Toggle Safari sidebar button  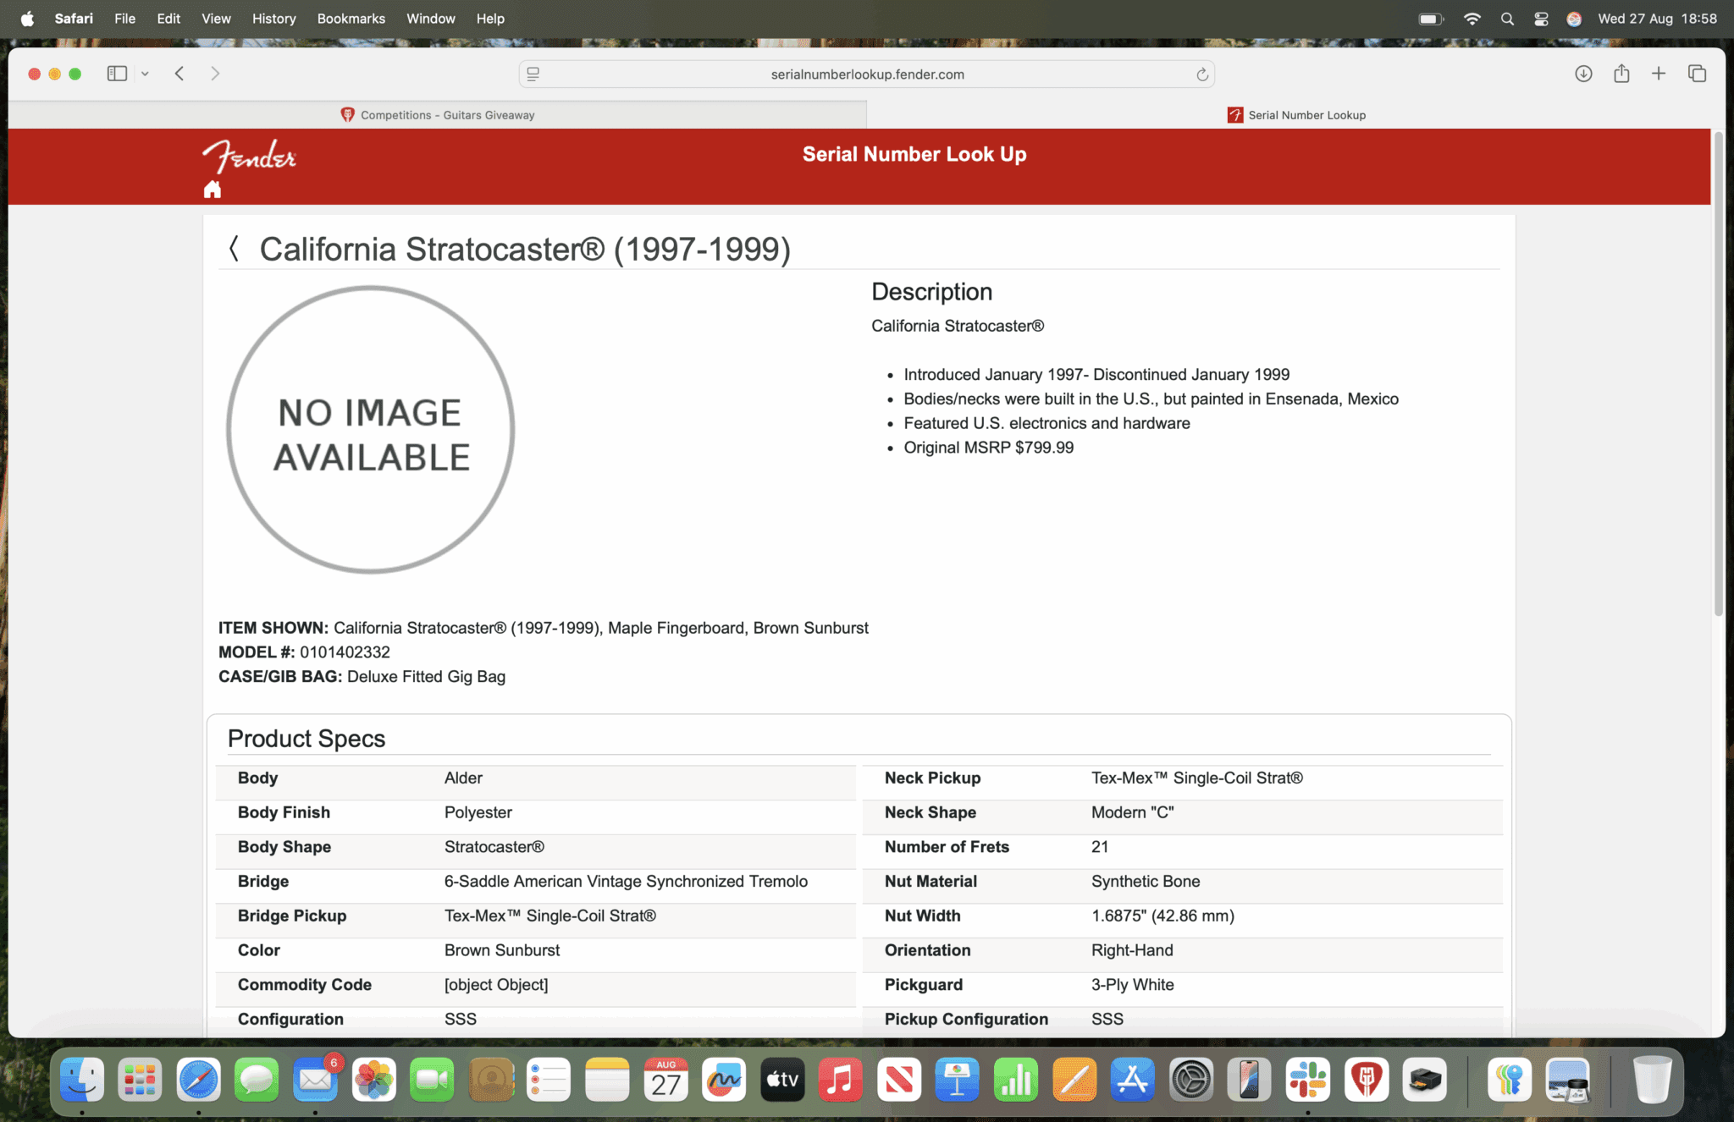[117, 74]
